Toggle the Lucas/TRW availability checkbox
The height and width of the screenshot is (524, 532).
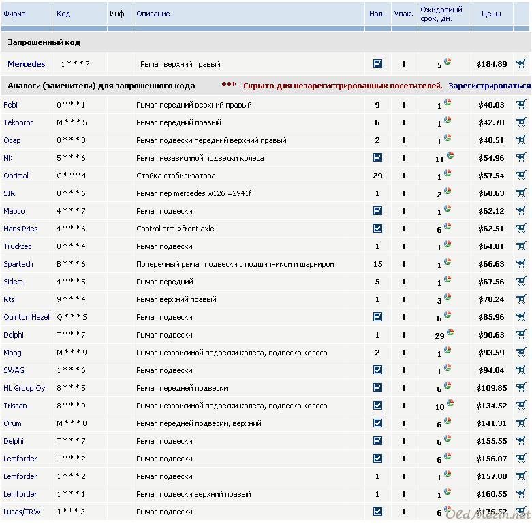377,512
